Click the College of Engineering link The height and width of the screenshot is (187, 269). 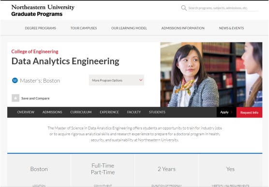coord(35,52)
